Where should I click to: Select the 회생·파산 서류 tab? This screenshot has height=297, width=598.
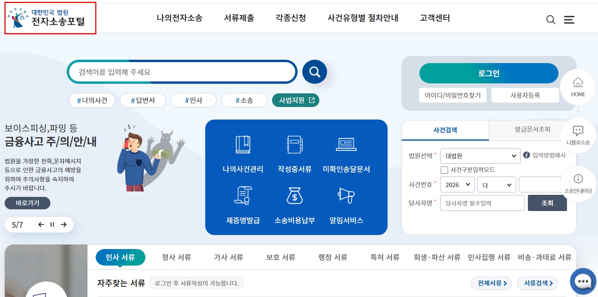pyautogui.click(x=437, y=257)
